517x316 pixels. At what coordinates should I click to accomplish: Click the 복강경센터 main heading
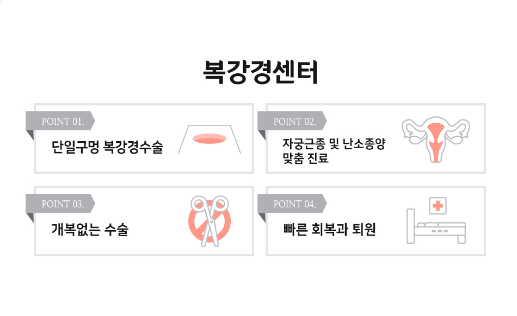pyautogui.click(x=261, y=72)
